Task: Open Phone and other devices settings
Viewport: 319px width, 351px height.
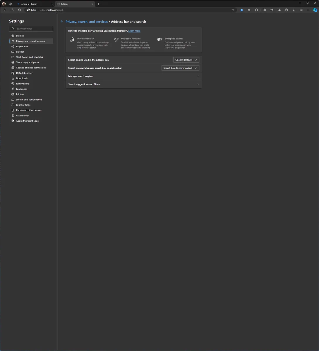Action: [x=31, y=110]
